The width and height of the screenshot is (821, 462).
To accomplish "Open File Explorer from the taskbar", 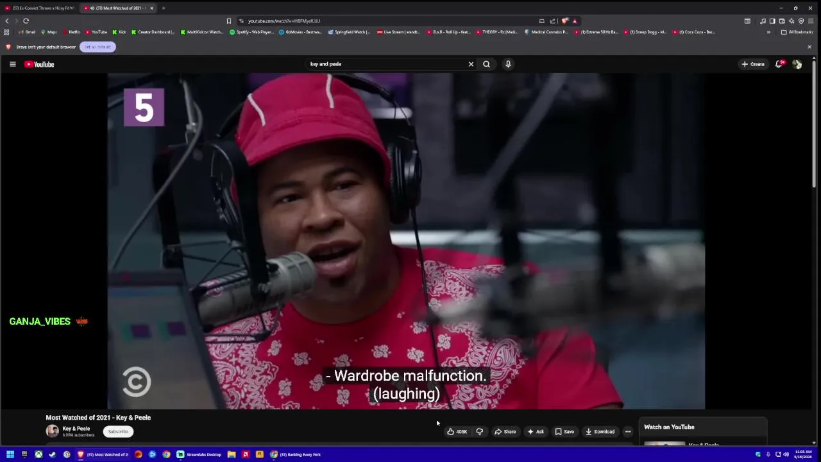I will pyautogui.click(x=232, y=454).
